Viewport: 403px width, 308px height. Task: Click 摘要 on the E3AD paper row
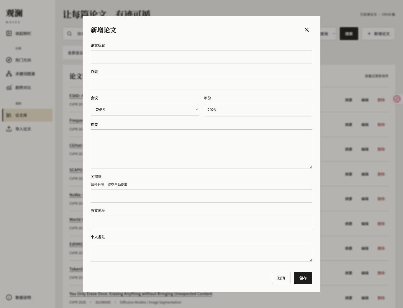tap(348, 100)
